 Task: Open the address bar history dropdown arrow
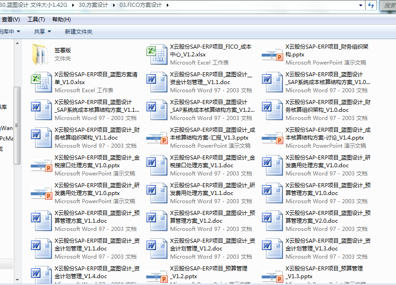tap(361, 5)
